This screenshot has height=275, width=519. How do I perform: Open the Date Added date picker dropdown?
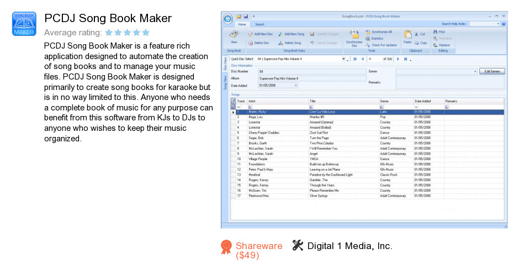click(x=296, y=86)
